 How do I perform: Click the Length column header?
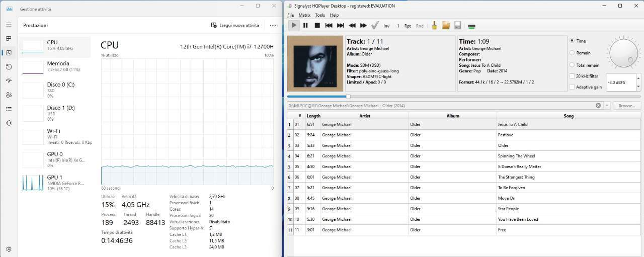pyautogui.click(x=313, y=116)
